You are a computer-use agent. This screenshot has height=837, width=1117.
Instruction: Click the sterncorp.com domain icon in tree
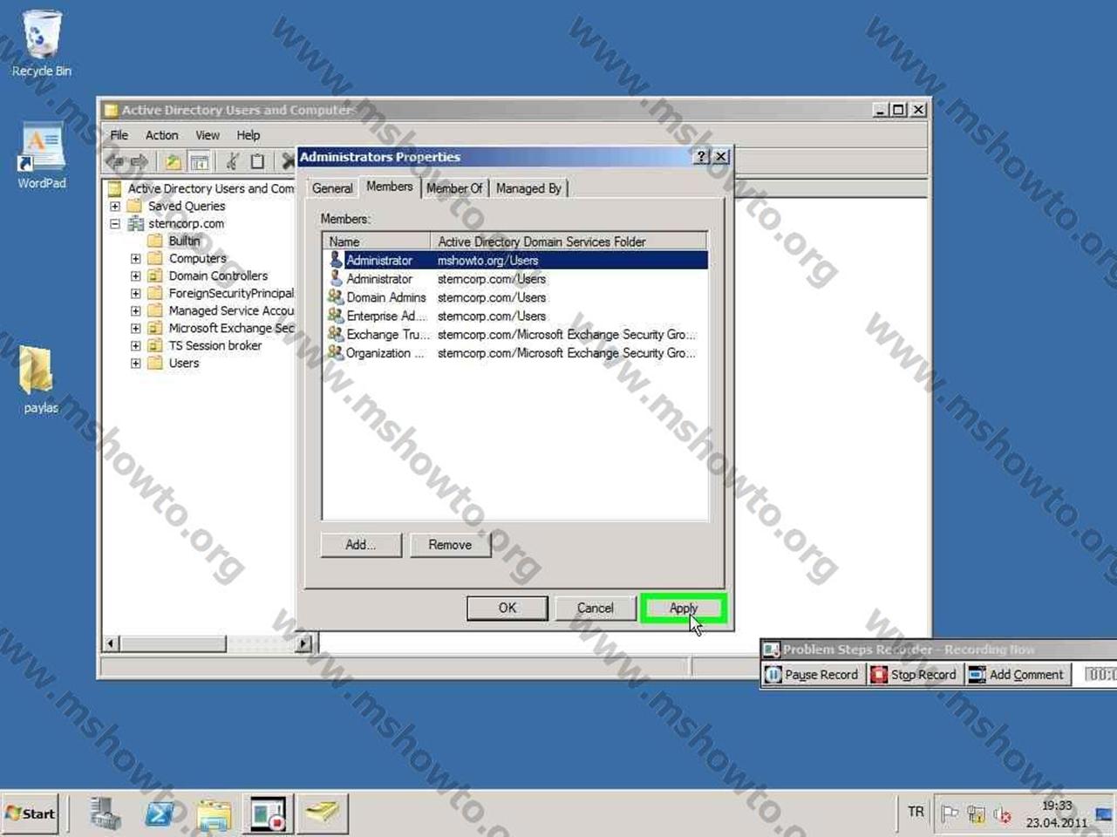coord(135,224)
